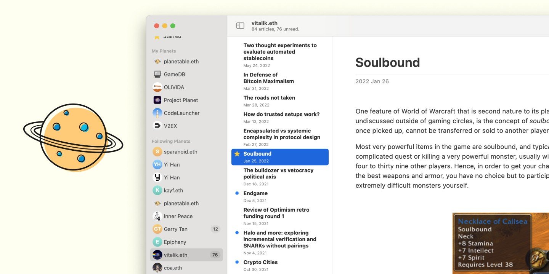Click the unread dot beside Endgame

pos(237,193)
